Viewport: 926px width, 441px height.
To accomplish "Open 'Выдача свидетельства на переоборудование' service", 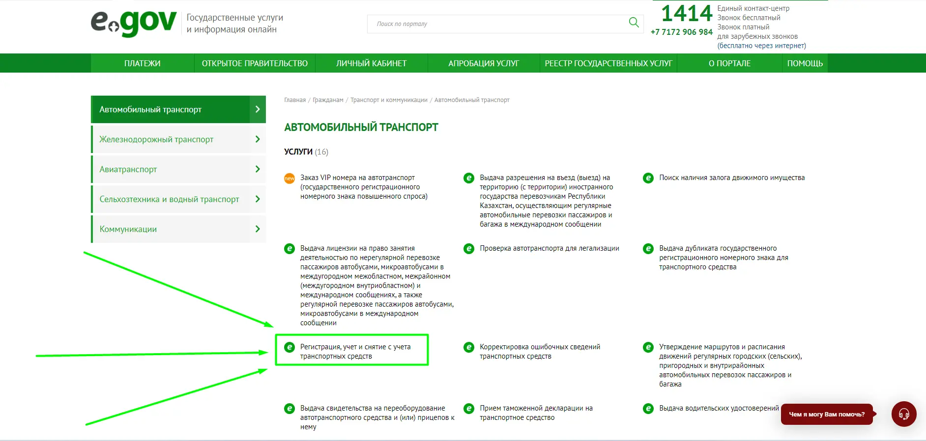I will coord(377,417).
